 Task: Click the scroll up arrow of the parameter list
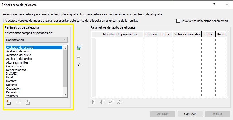tap(65, 48)
